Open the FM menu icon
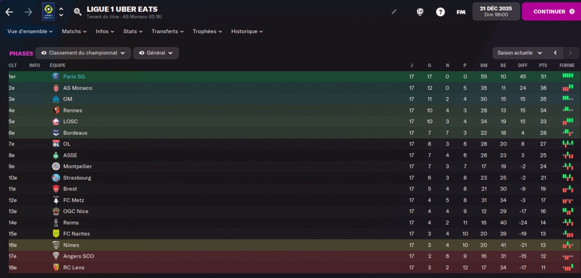The image size is (581, 278). coord(461,12)
